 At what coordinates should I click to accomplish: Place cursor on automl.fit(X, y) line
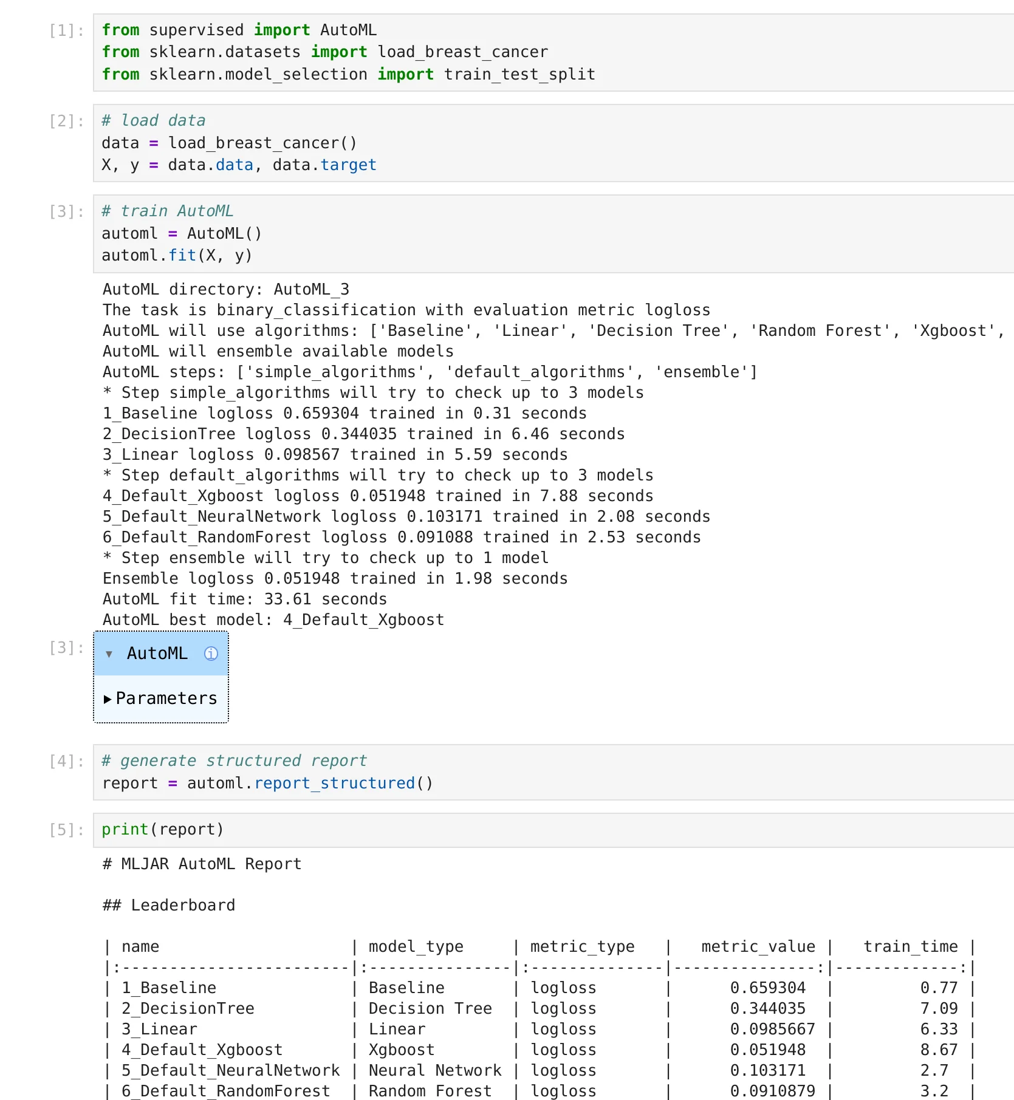pos(177,256)
